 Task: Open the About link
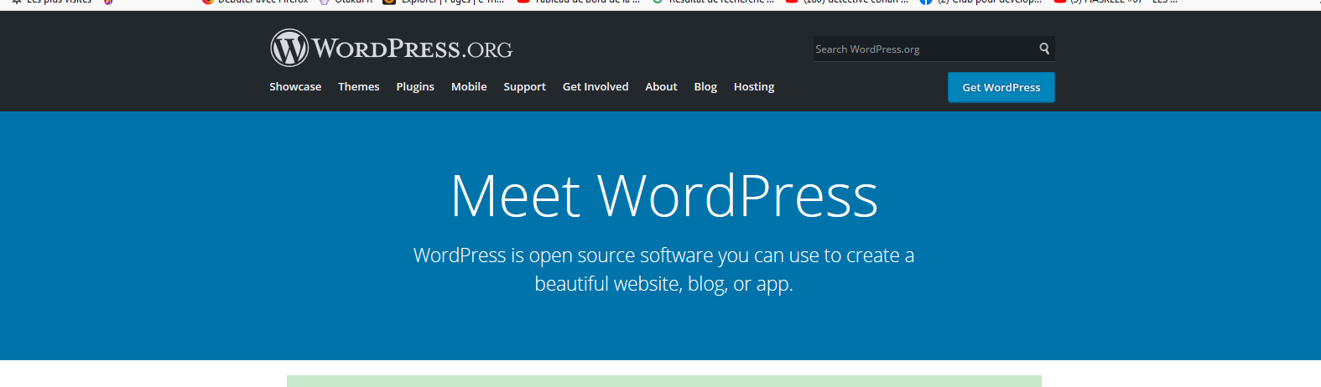pyautogui.click(x=661, y=86)
